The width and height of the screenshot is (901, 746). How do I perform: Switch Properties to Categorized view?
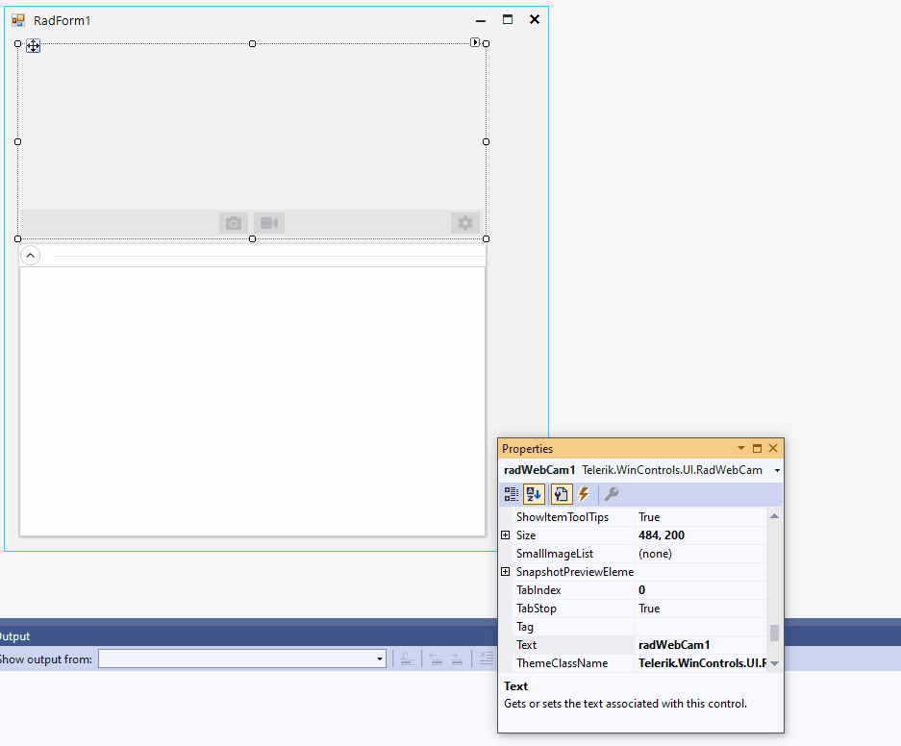pos(511,494)
